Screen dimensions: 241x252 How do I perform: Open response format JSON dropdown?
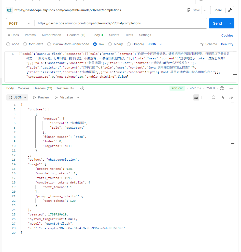click(x=17, y=97)
